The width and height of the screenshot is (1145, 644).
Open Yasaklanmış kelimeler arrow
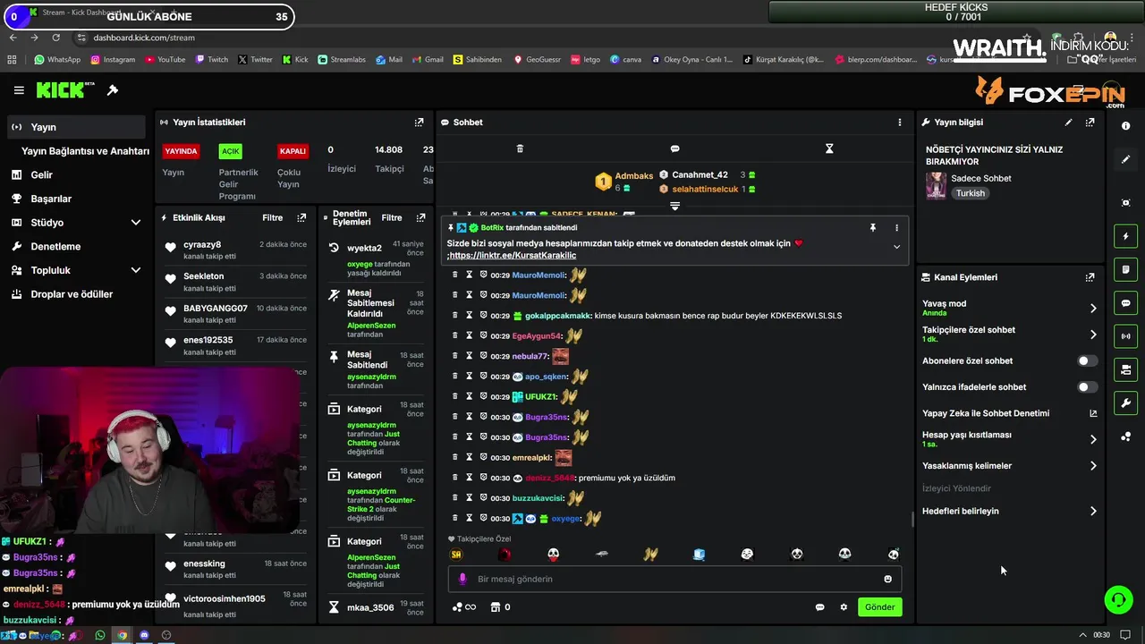tap(1093, 466)
